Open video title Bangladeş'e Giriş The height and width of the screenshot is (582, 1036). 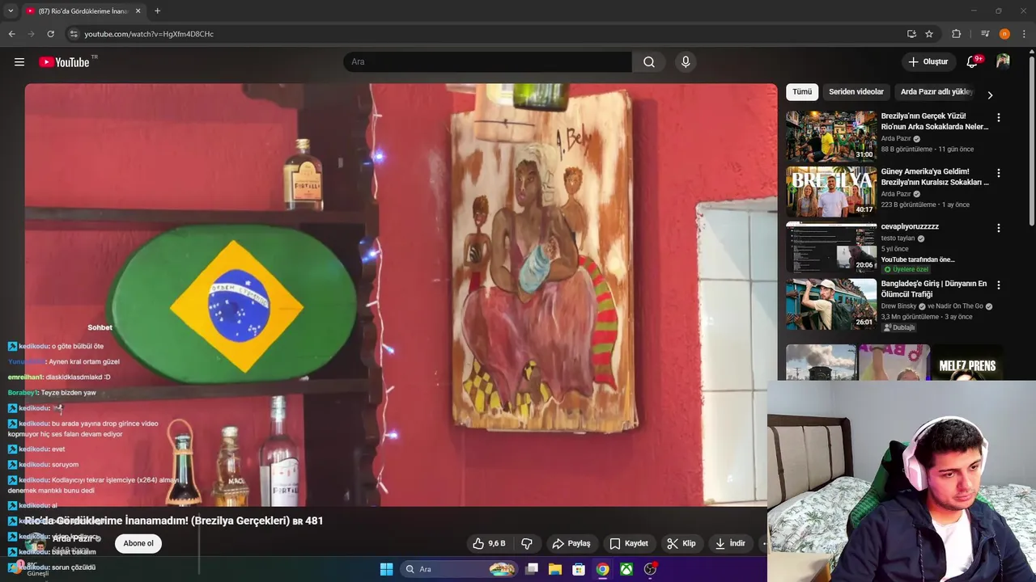(934, 289)
